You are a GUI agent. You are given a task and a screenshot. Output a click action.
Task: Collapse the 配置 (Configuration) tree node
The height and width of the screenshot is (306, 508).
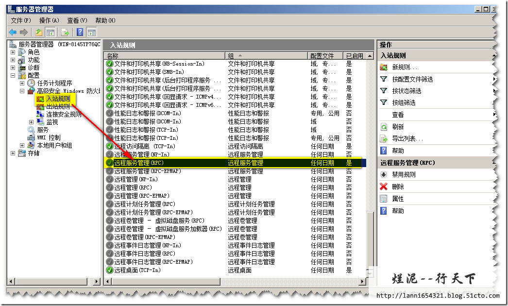tap(13, 76)
